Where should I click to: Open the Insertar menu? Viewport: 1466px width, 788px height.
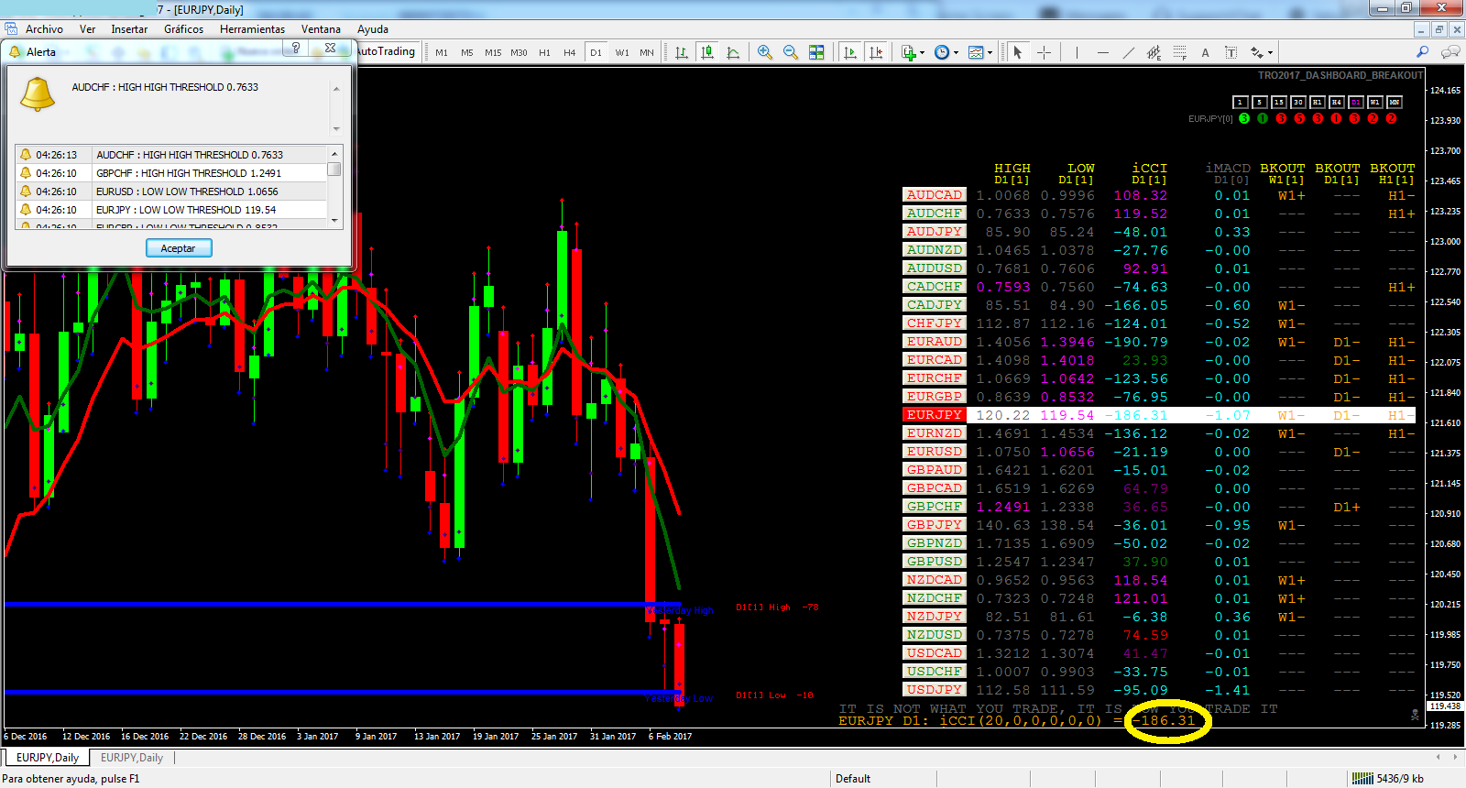[x=129, y=29]
